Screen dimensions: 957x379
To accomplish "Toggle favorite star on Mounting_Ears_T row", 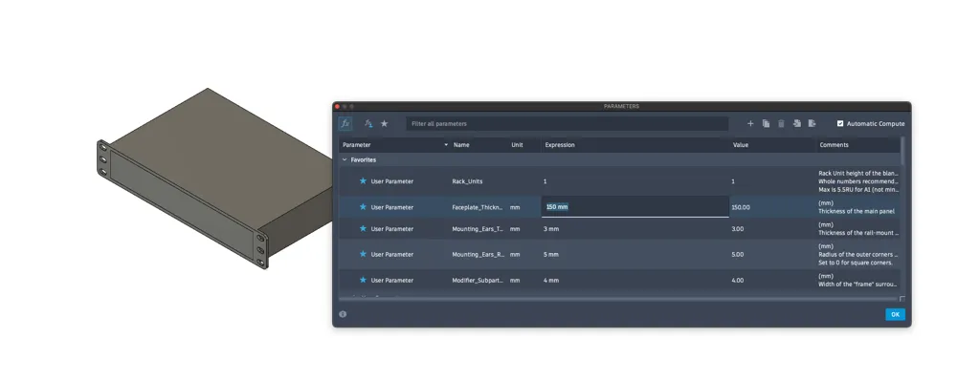I will click(x=363, y=228).
